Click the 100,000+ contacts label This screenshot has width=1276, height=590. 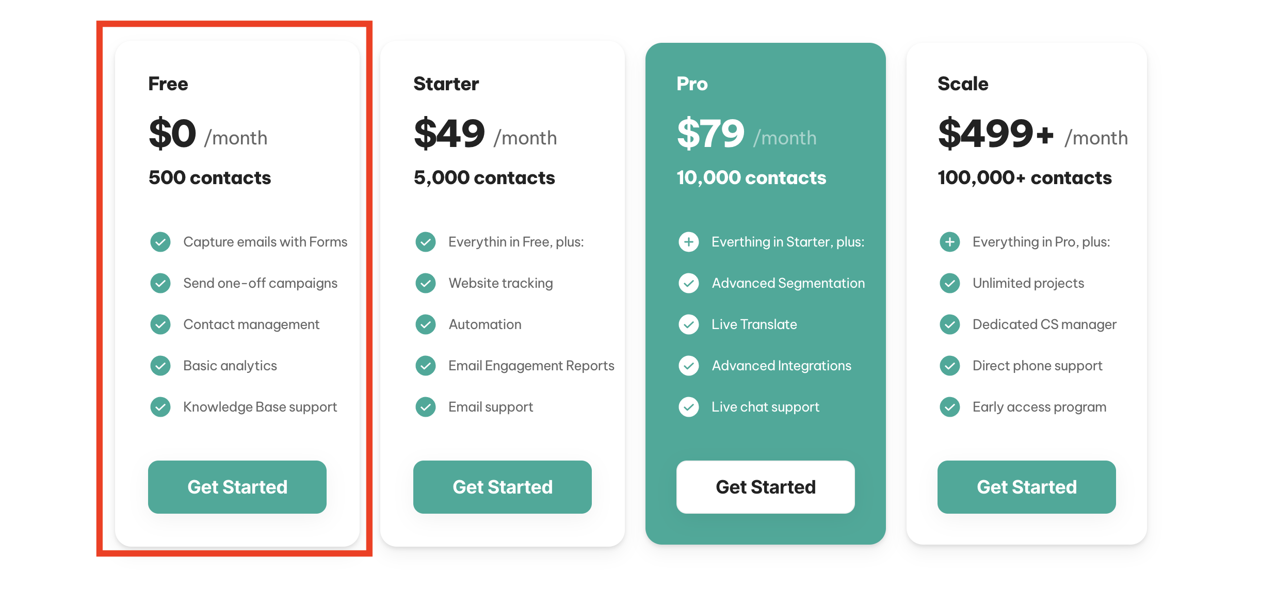pyautogui.click(x=1025, y=178)
